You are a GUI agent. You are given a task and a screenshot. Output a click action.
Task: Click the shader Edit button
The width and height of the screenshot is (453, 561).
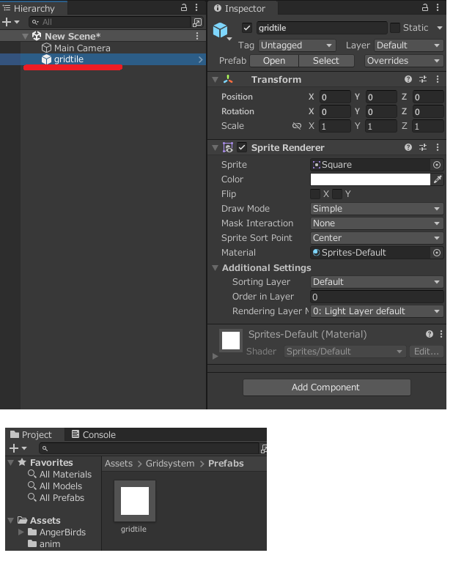(x=426, y=352)
